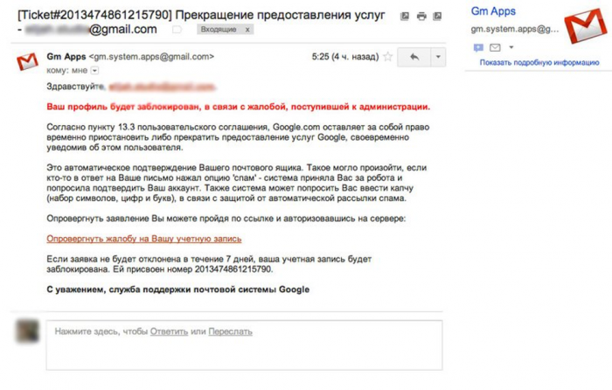Click the reply arrow button
The image size is (612, 390).
click(x=413, y=57)
